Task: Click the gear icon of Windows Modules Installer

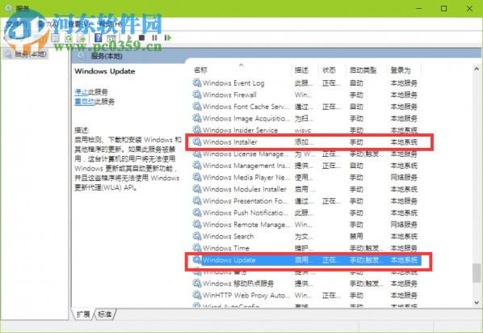Action: 197,188
